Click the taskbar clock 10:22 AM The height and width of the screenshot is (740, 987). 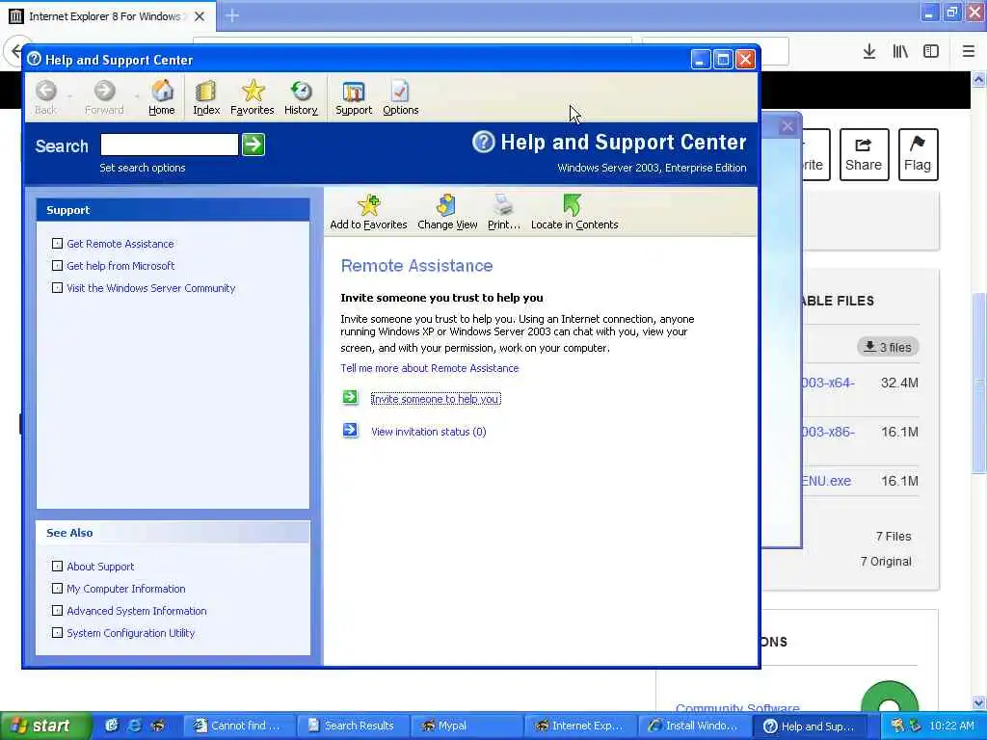pos(951,726)
